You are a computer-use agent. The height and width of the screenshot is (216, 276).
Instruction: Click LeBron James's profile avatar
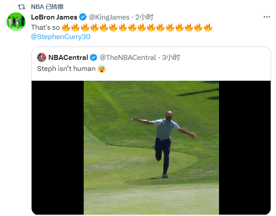coord(16,22)
